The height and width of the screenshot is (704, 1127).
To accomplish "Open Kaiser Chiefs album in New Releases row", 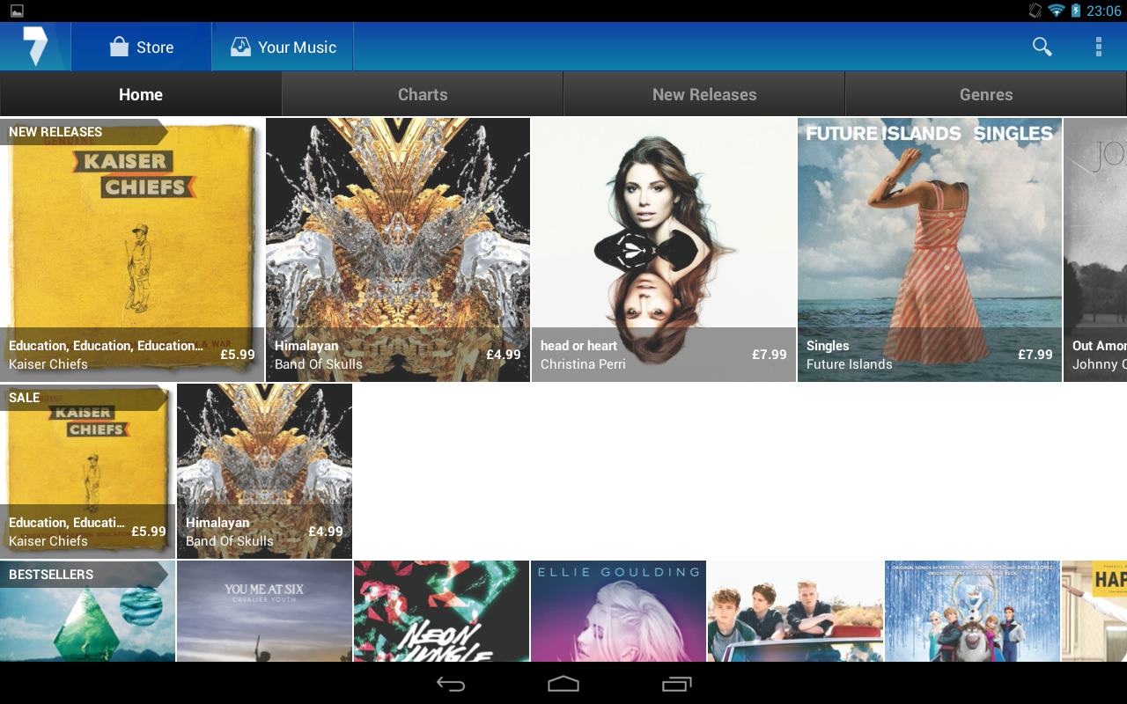I will click(x=132, y=250).
